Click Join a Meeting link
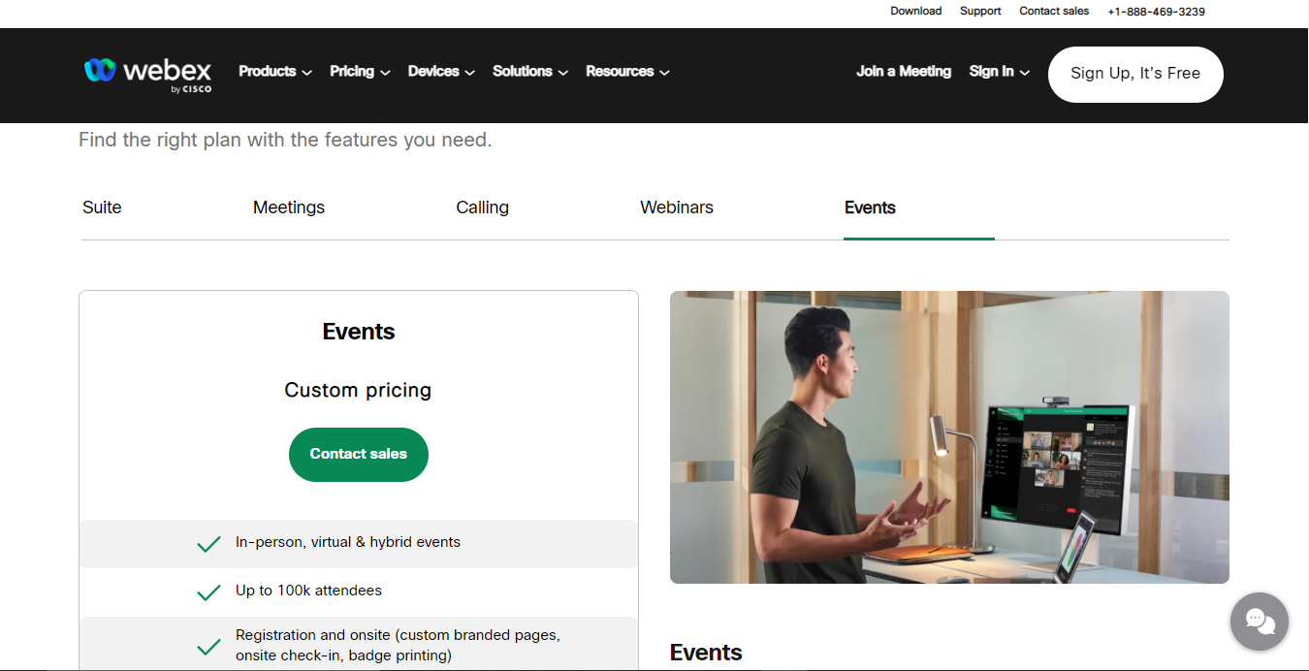 tap(904, 72)
